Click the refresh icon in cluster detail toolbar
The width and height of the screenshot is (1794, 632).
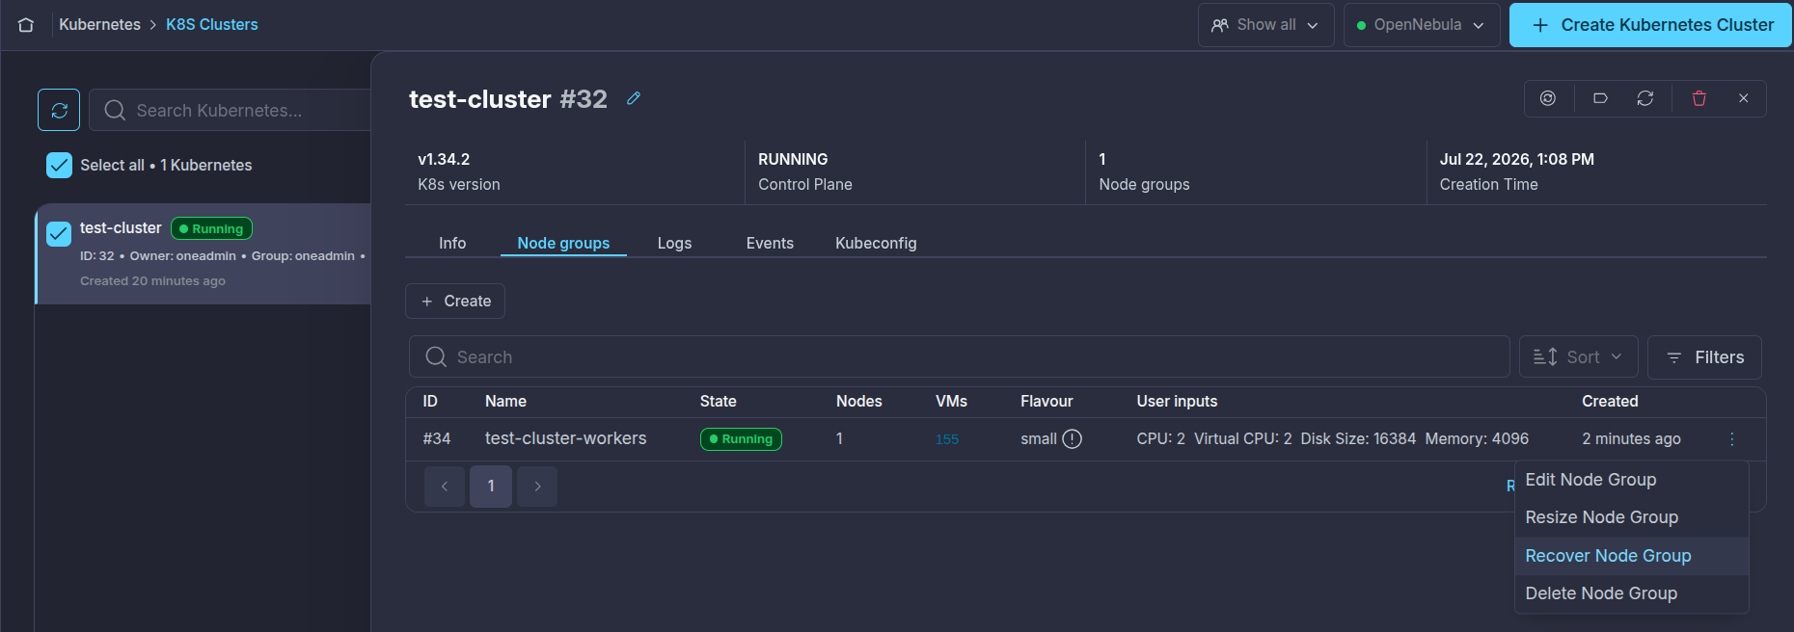pos(1645,98)
